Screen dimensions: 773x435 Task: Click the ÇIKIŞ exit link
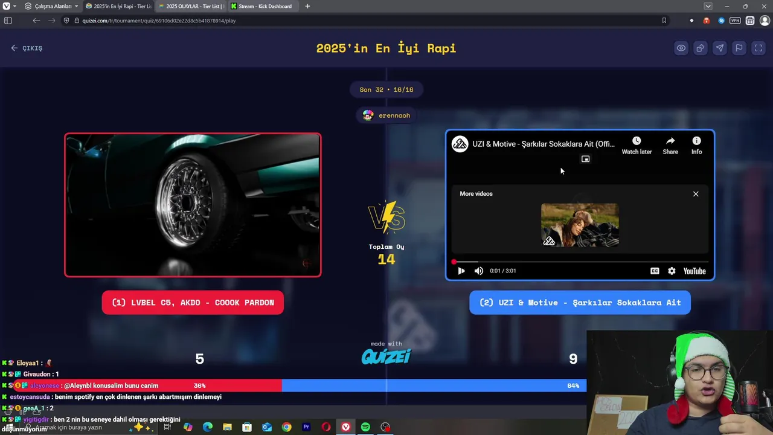[27, 48]
